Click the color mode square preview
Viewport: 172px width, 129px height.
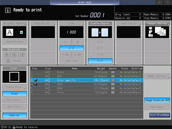(x=14, y=77)
